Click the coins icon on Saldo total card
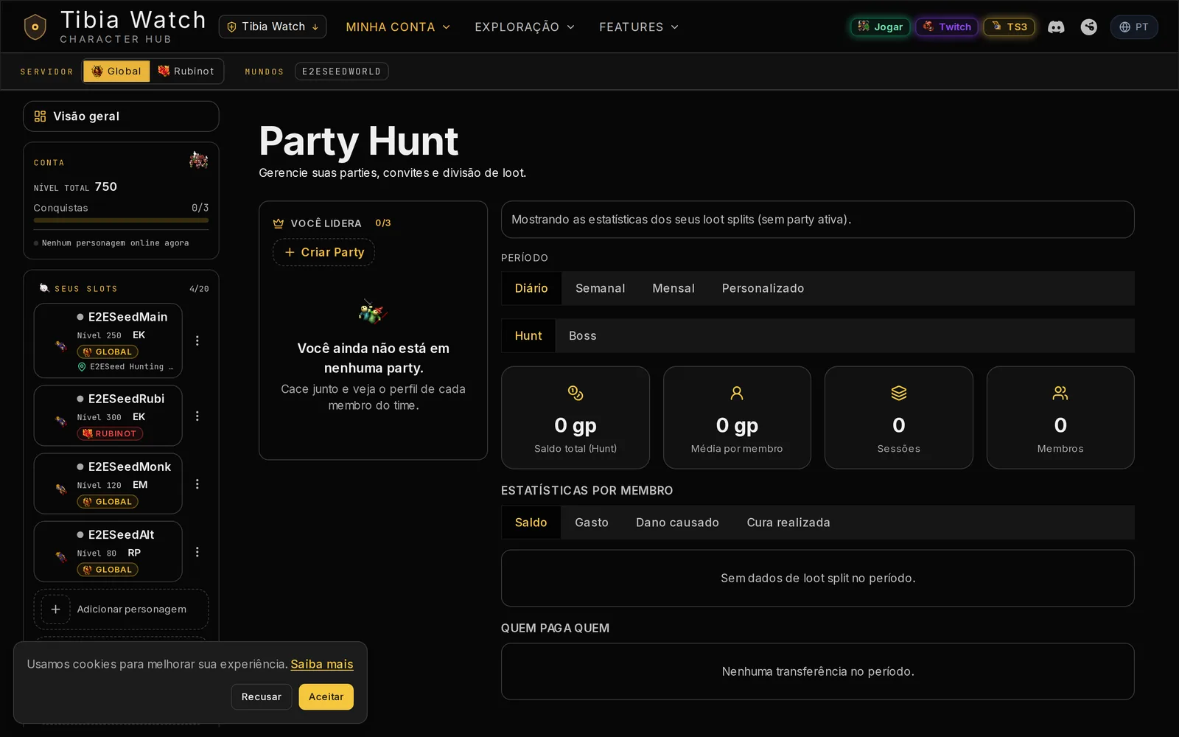This screenshot has height=737, width=1179. (575, 393)
